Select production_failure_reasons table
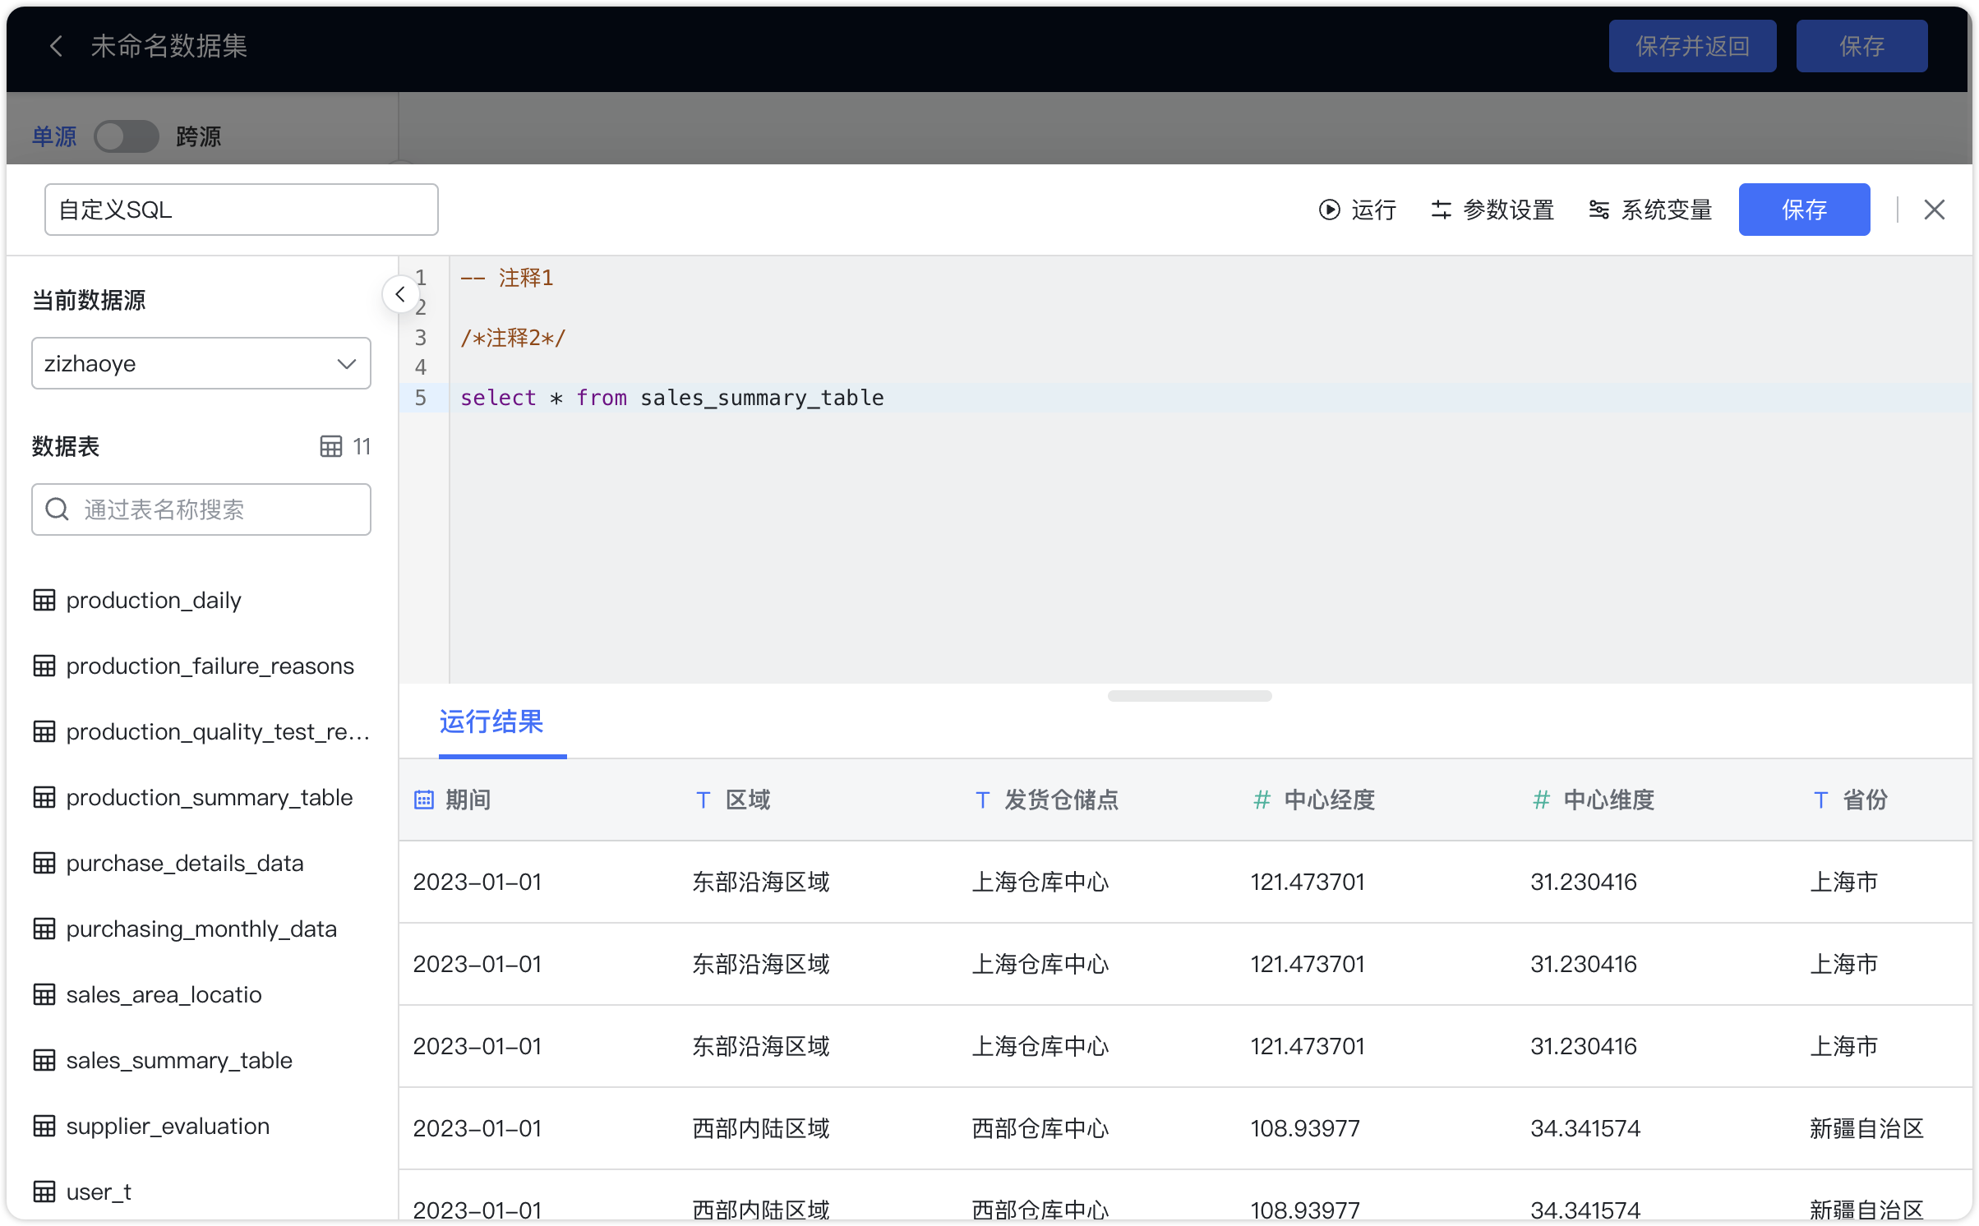The image size is (1979, 1226). 210,666
